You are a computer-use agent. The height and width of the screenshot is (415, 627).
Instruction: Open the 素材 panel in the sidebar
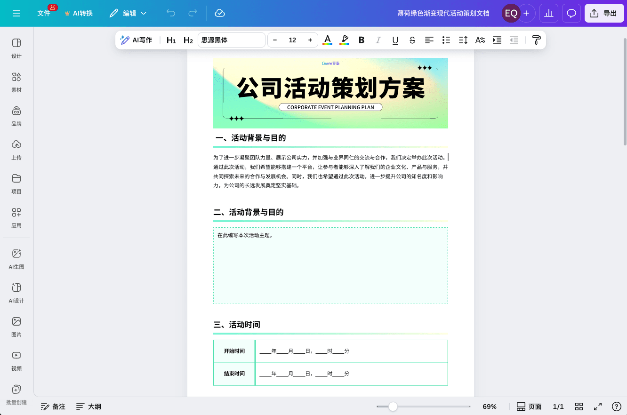tap(16, 82)
